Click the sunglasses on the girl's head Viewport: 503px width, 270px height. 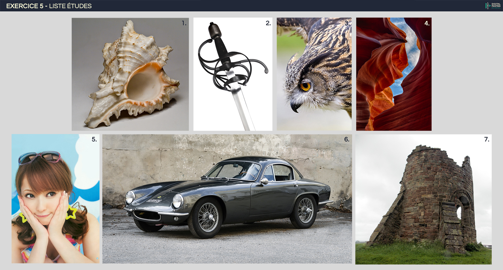click(x=40, y=157)
